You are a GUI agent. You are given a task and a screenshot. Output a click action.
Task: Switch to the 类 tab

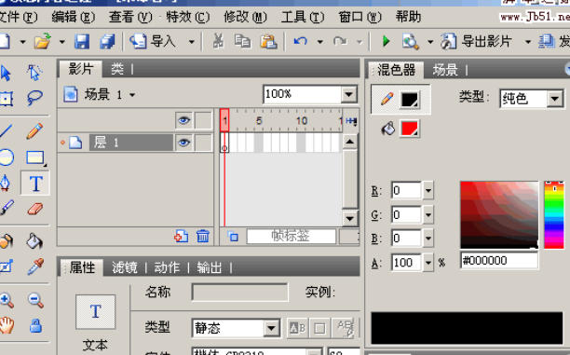pyautogui.click(x=117, y=68)
